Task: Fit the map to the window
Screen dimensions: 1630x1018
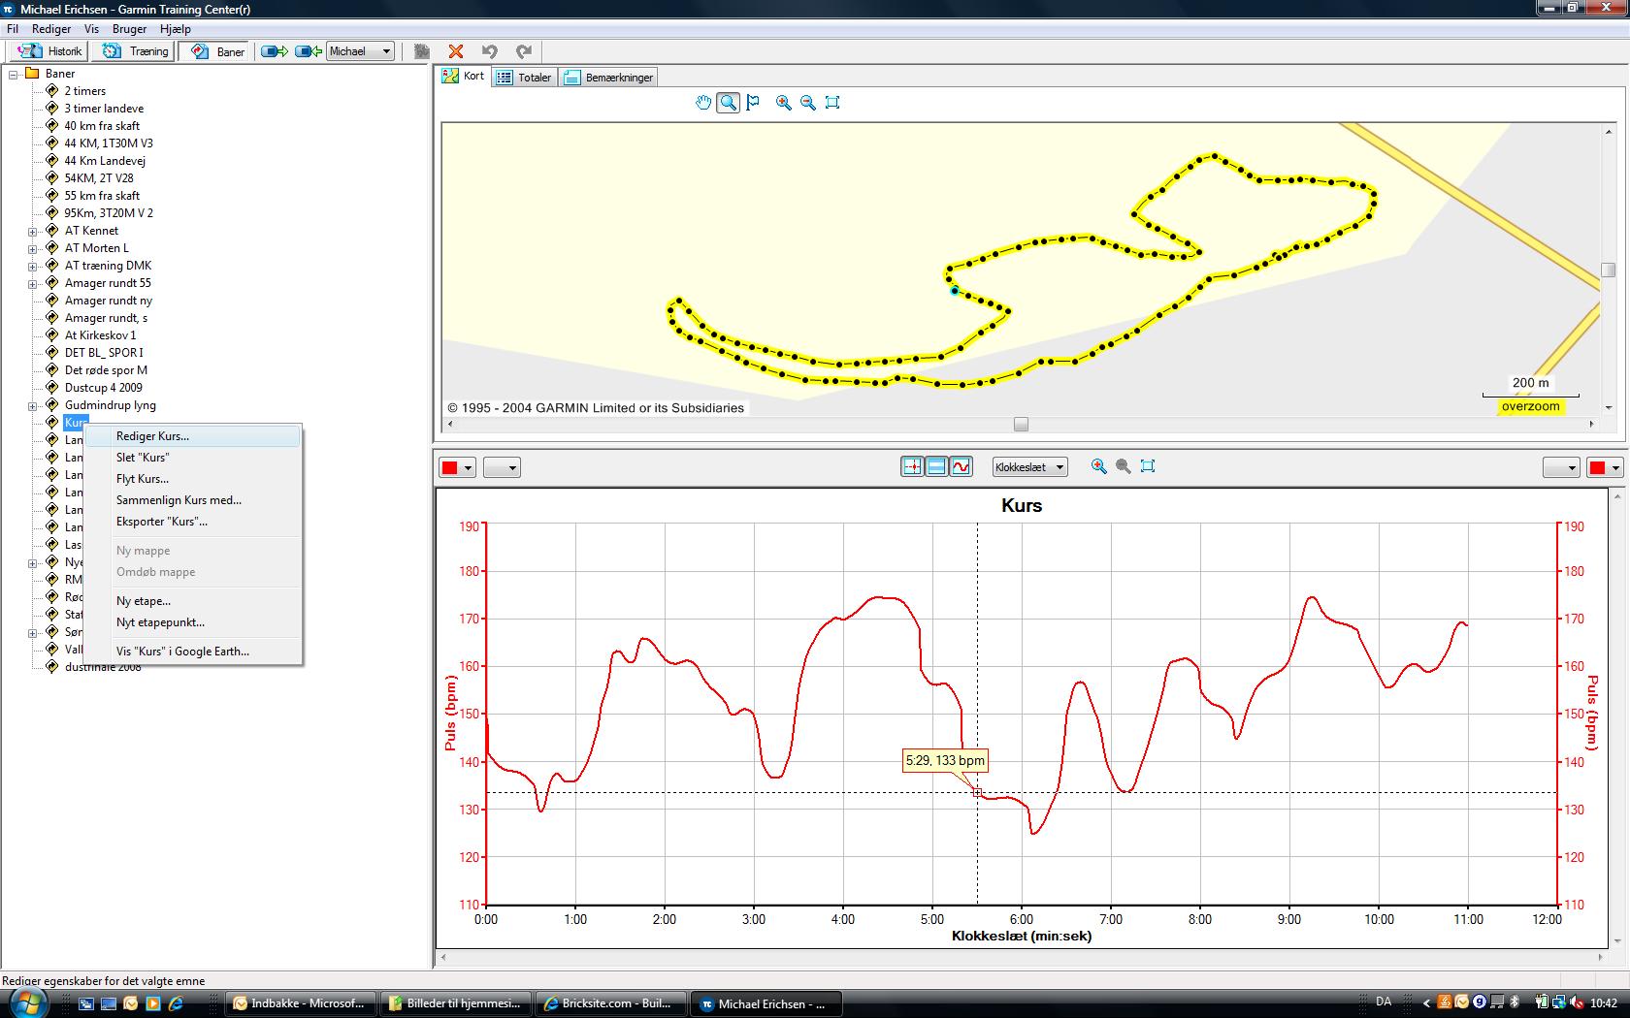Action: coord(832,103)
